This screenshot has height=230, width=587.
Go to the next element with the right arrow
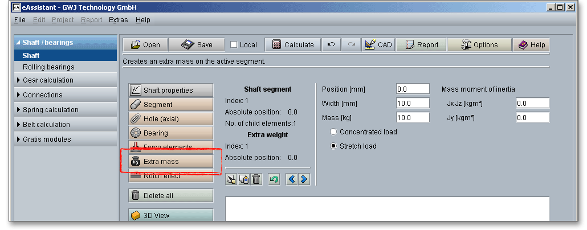pos(304,179)
